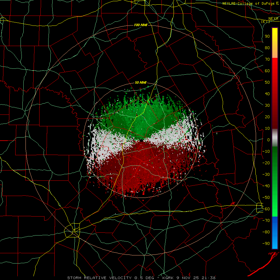The height and width of the screenshot is (280, 280).
Task: Click the 40 value on velocity scale
Action: click(267, 94)
